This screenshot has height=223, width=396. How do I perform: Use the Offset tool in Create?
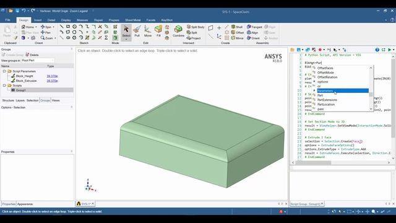[x=238, y=32]
